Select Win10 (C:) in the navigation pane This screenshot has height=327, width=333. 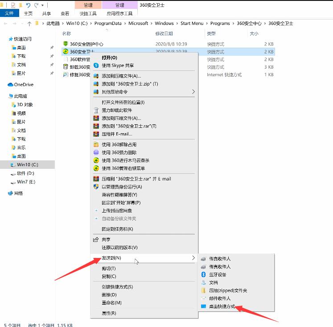[x=27, y=165]
